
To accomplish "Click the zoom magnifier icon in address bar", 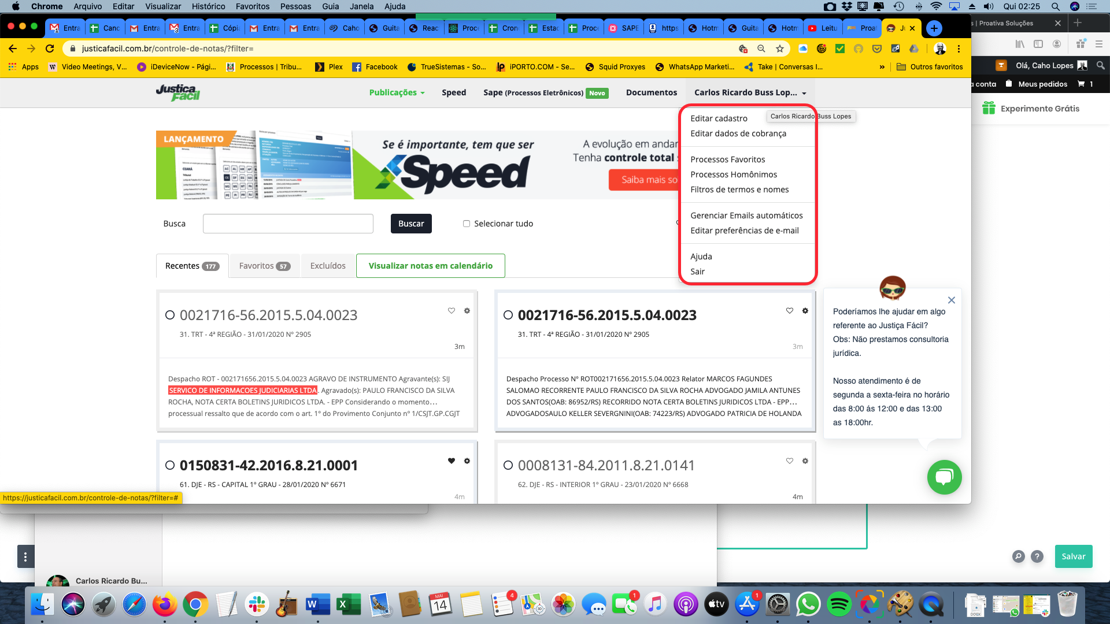I will 761,49.
